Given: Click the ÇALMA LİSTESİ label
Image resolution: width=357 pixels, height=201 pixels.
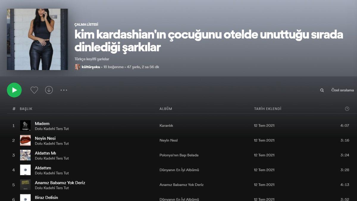Looking at the screenshot, I should pos(87,24).
